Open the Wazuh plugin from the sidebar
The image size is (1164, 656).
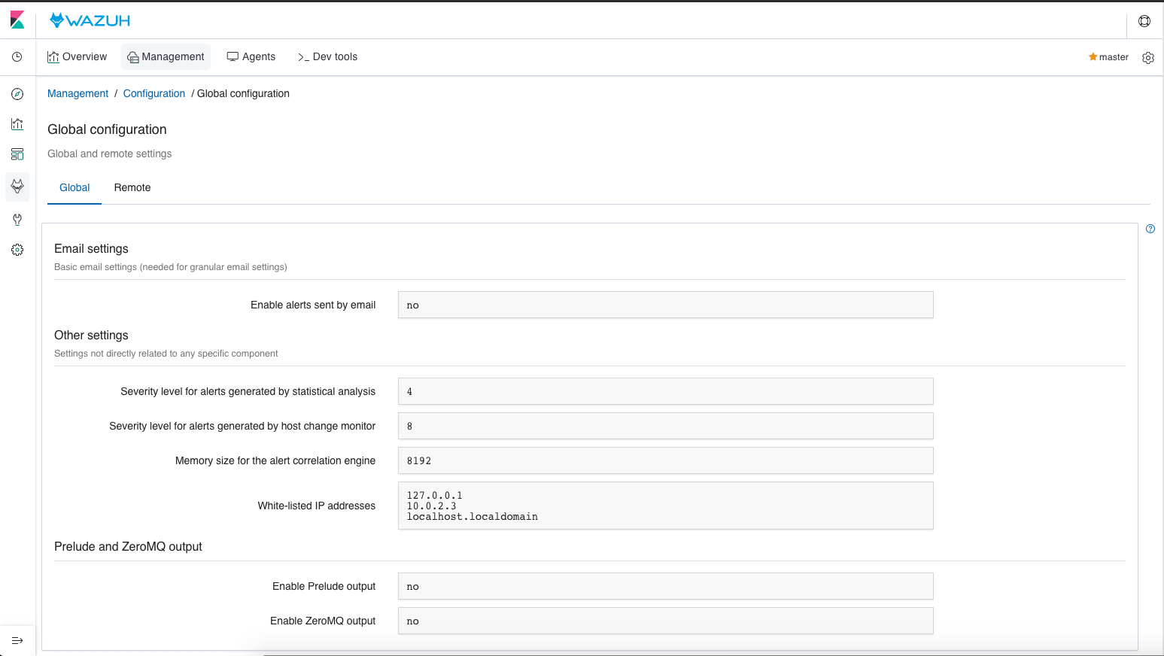(17, 187)
